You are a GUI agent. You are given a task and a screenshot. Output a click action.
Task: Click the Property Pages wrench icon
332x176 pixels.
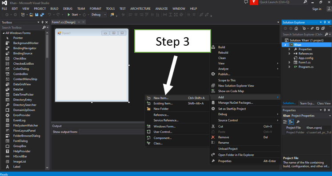tap(298, 122)
